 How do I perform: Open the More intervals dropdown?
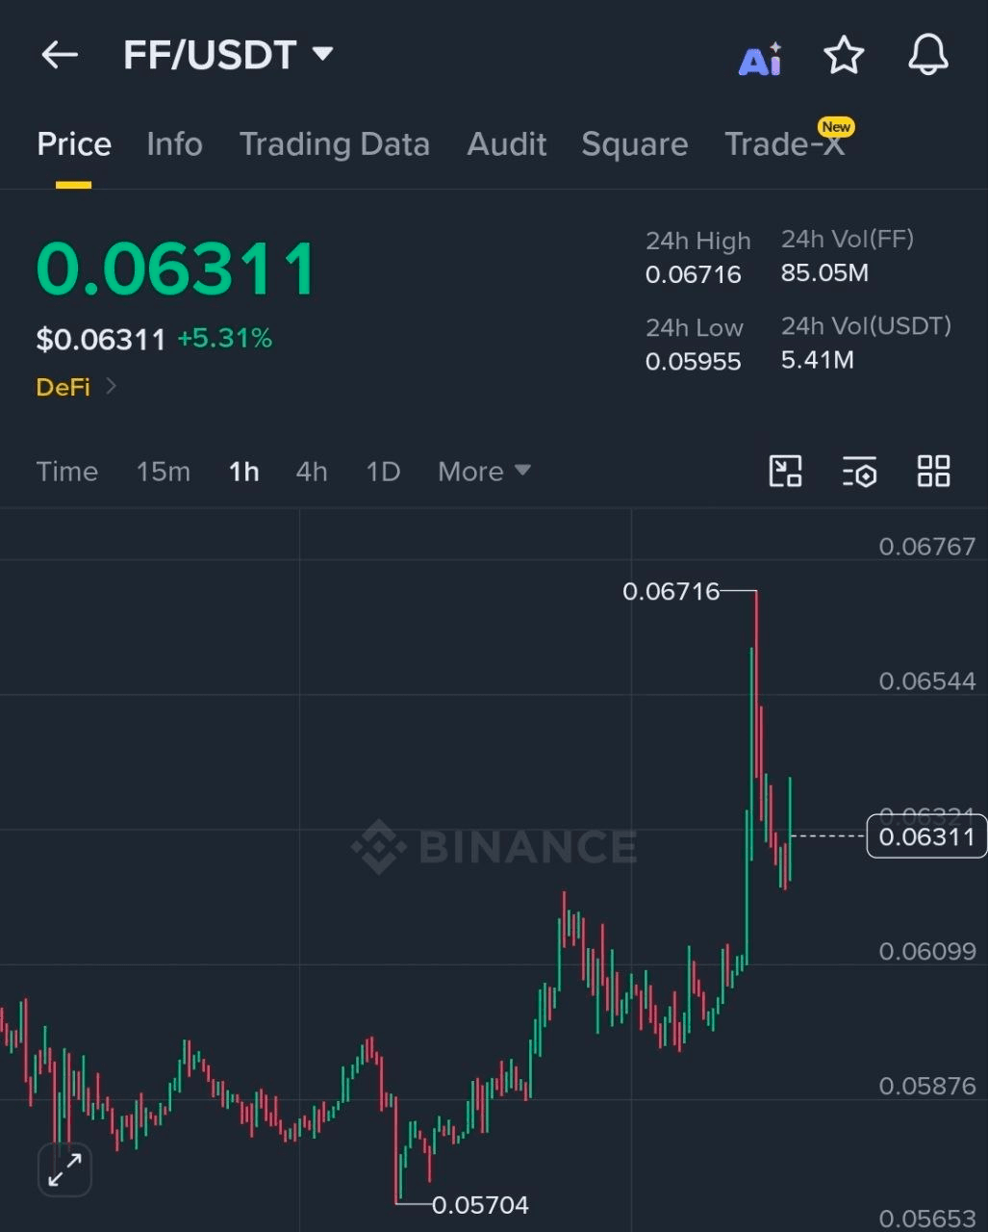coord(484,472)
